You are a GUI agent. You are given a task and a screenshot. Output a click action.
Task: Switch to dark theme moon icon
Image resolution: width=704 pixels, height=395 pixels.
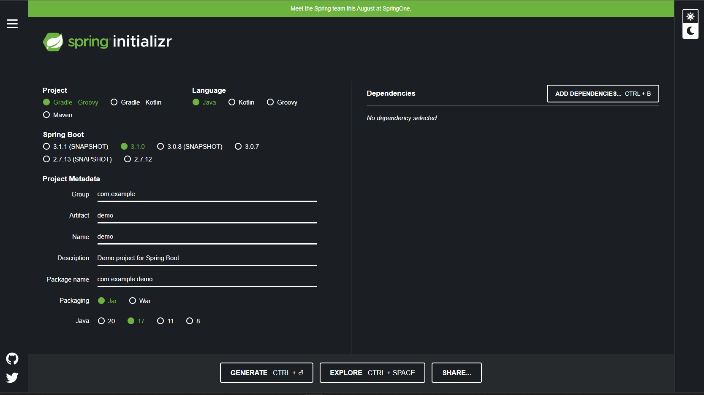point(690,31)
